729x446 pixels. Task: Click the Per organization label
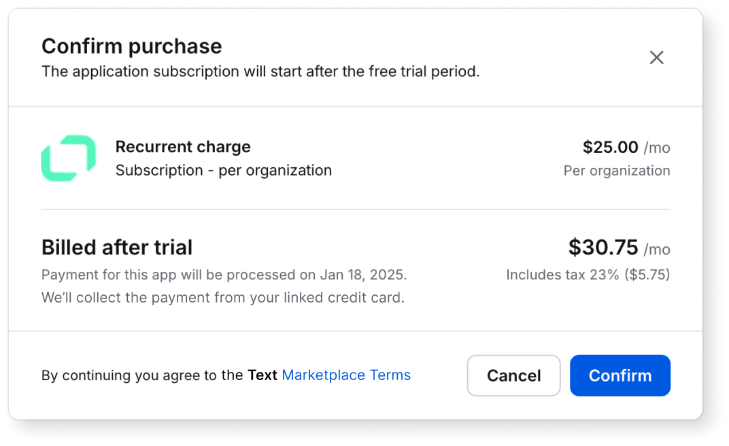pos(616,170)
